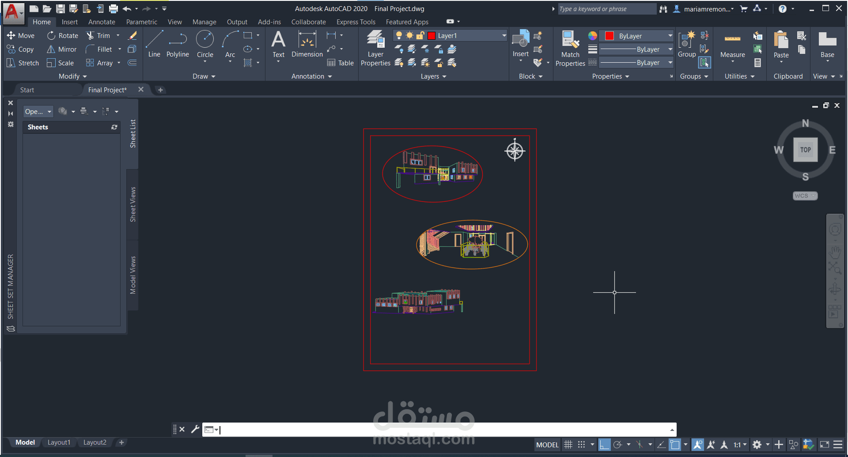Toggle polar tracking in status bar
848x457 pixels.
click(x=618, y=445)
